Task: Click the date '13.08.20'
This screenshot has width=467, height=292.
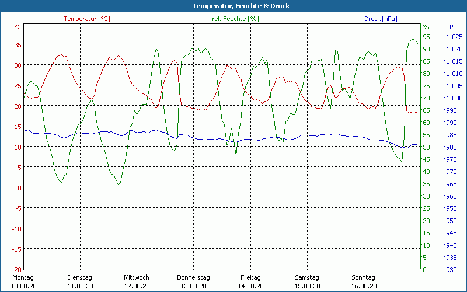Action: coord(194,286)
